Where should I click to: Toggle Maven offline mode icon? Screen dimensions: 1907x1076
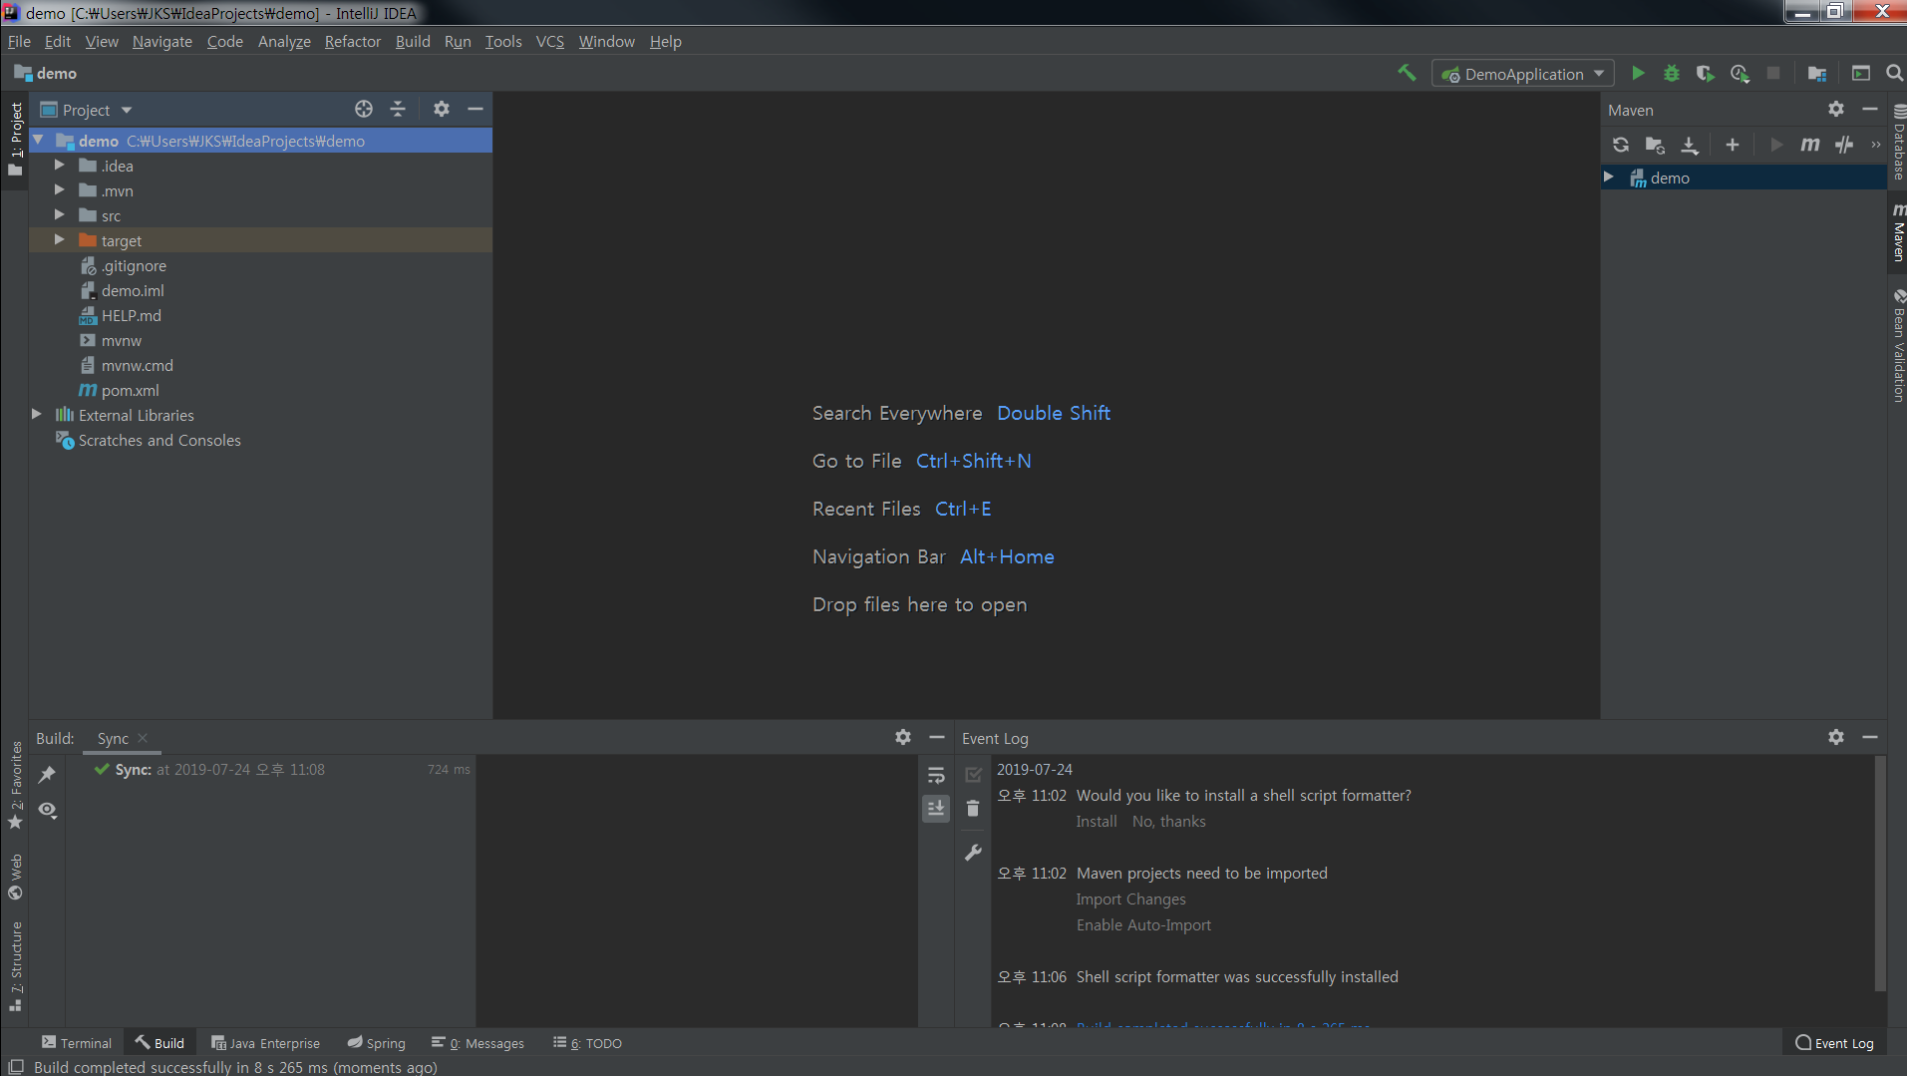click(x=1844, y=145)
